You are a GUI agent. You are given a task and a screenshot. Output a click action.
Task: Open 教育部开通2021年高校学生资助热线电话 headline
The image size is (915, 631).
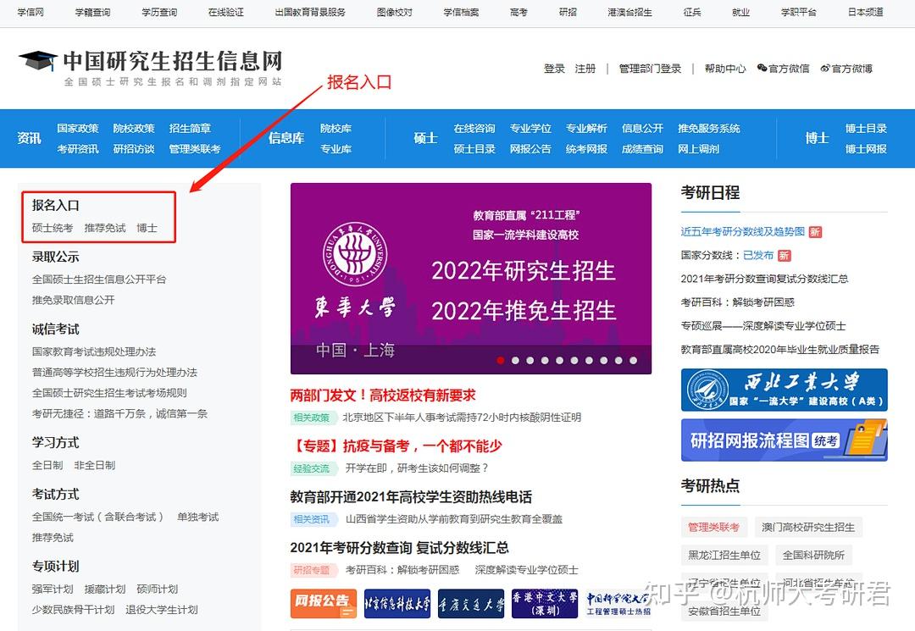click(x=411, y=497)
